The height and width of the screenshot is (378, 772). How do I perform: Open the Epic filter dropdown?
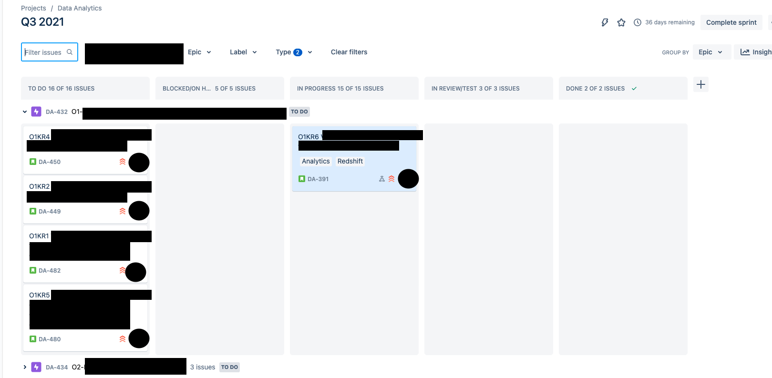pos(199,52)
